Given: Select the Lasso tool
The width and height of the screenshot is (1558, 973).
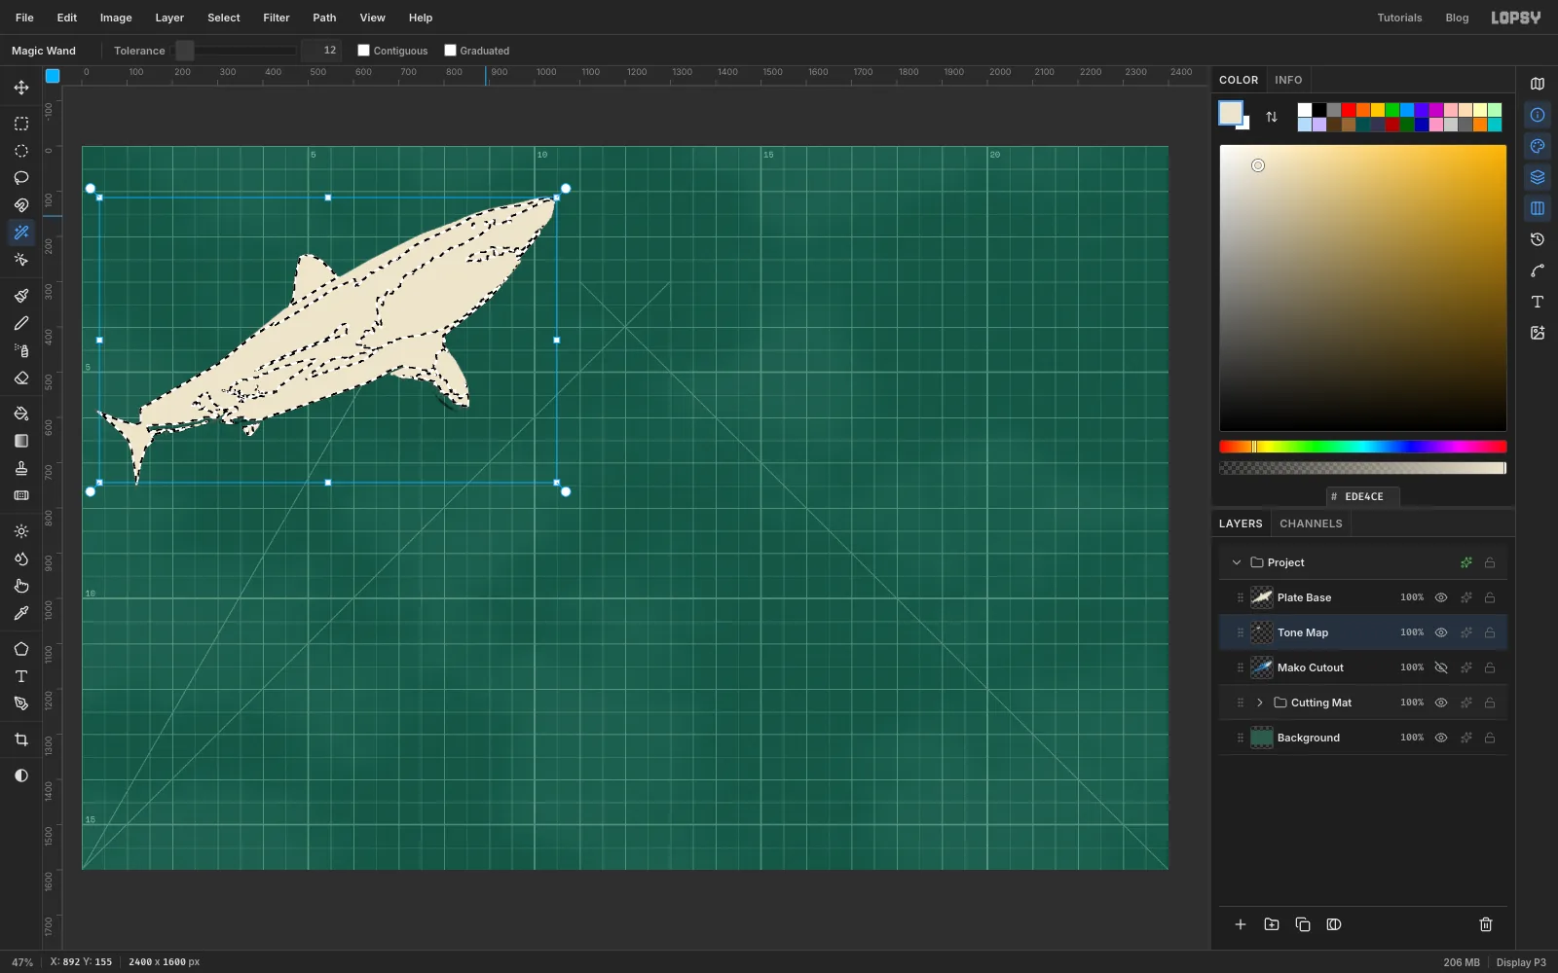Looking at the screenshot, I should [21, 178].
